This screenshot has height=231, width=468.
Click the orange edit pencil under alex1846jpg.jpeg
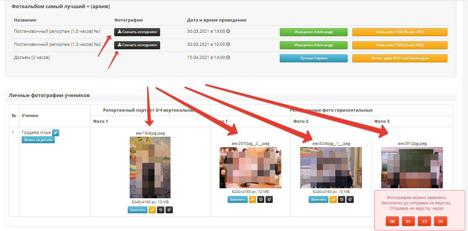pos(152,210)
